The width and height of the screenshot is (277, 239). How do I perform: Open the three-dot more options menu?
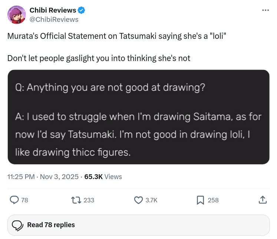(x=265, y=10)
